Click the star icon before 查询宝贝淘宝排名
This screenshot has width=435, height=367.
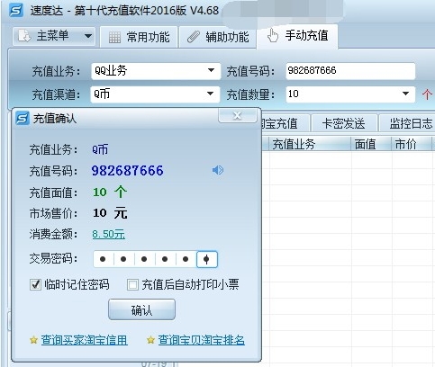click(150, 340)
